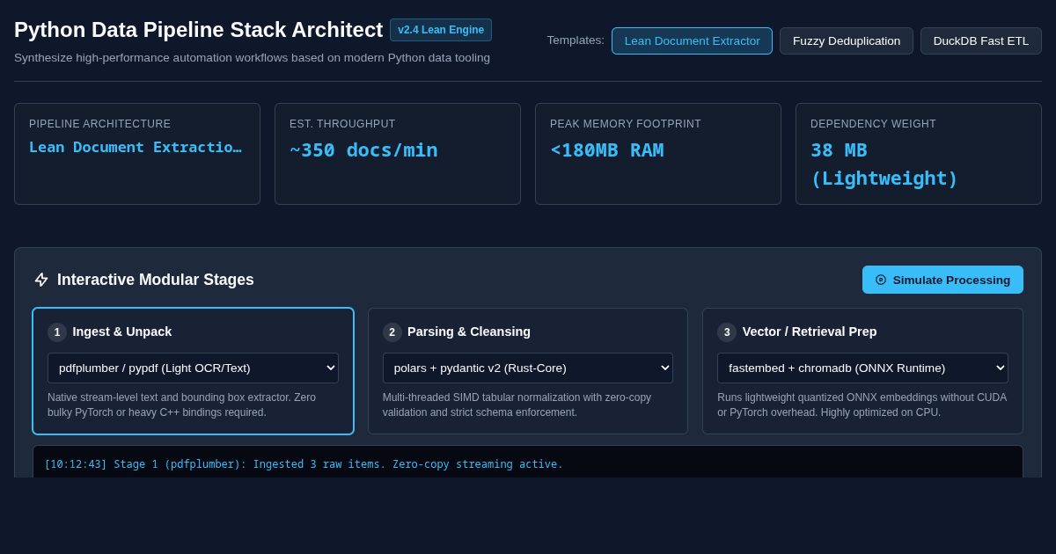The height and width of the screenshot is (554, 1056).
Task: Click the Pipeline Architecture value Lean Document Extraction
Action: click(x=136, y=147)
